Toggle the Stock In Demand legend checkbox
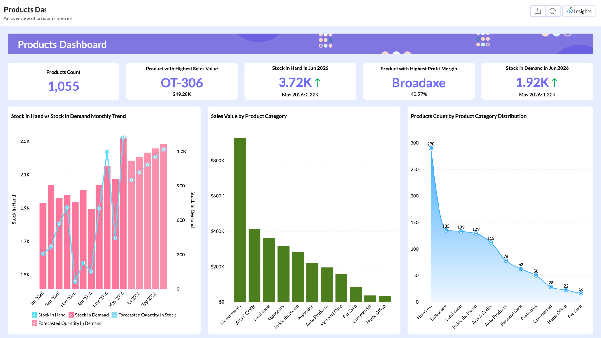Viewport: 601px width, 338px height. point(71,315)
